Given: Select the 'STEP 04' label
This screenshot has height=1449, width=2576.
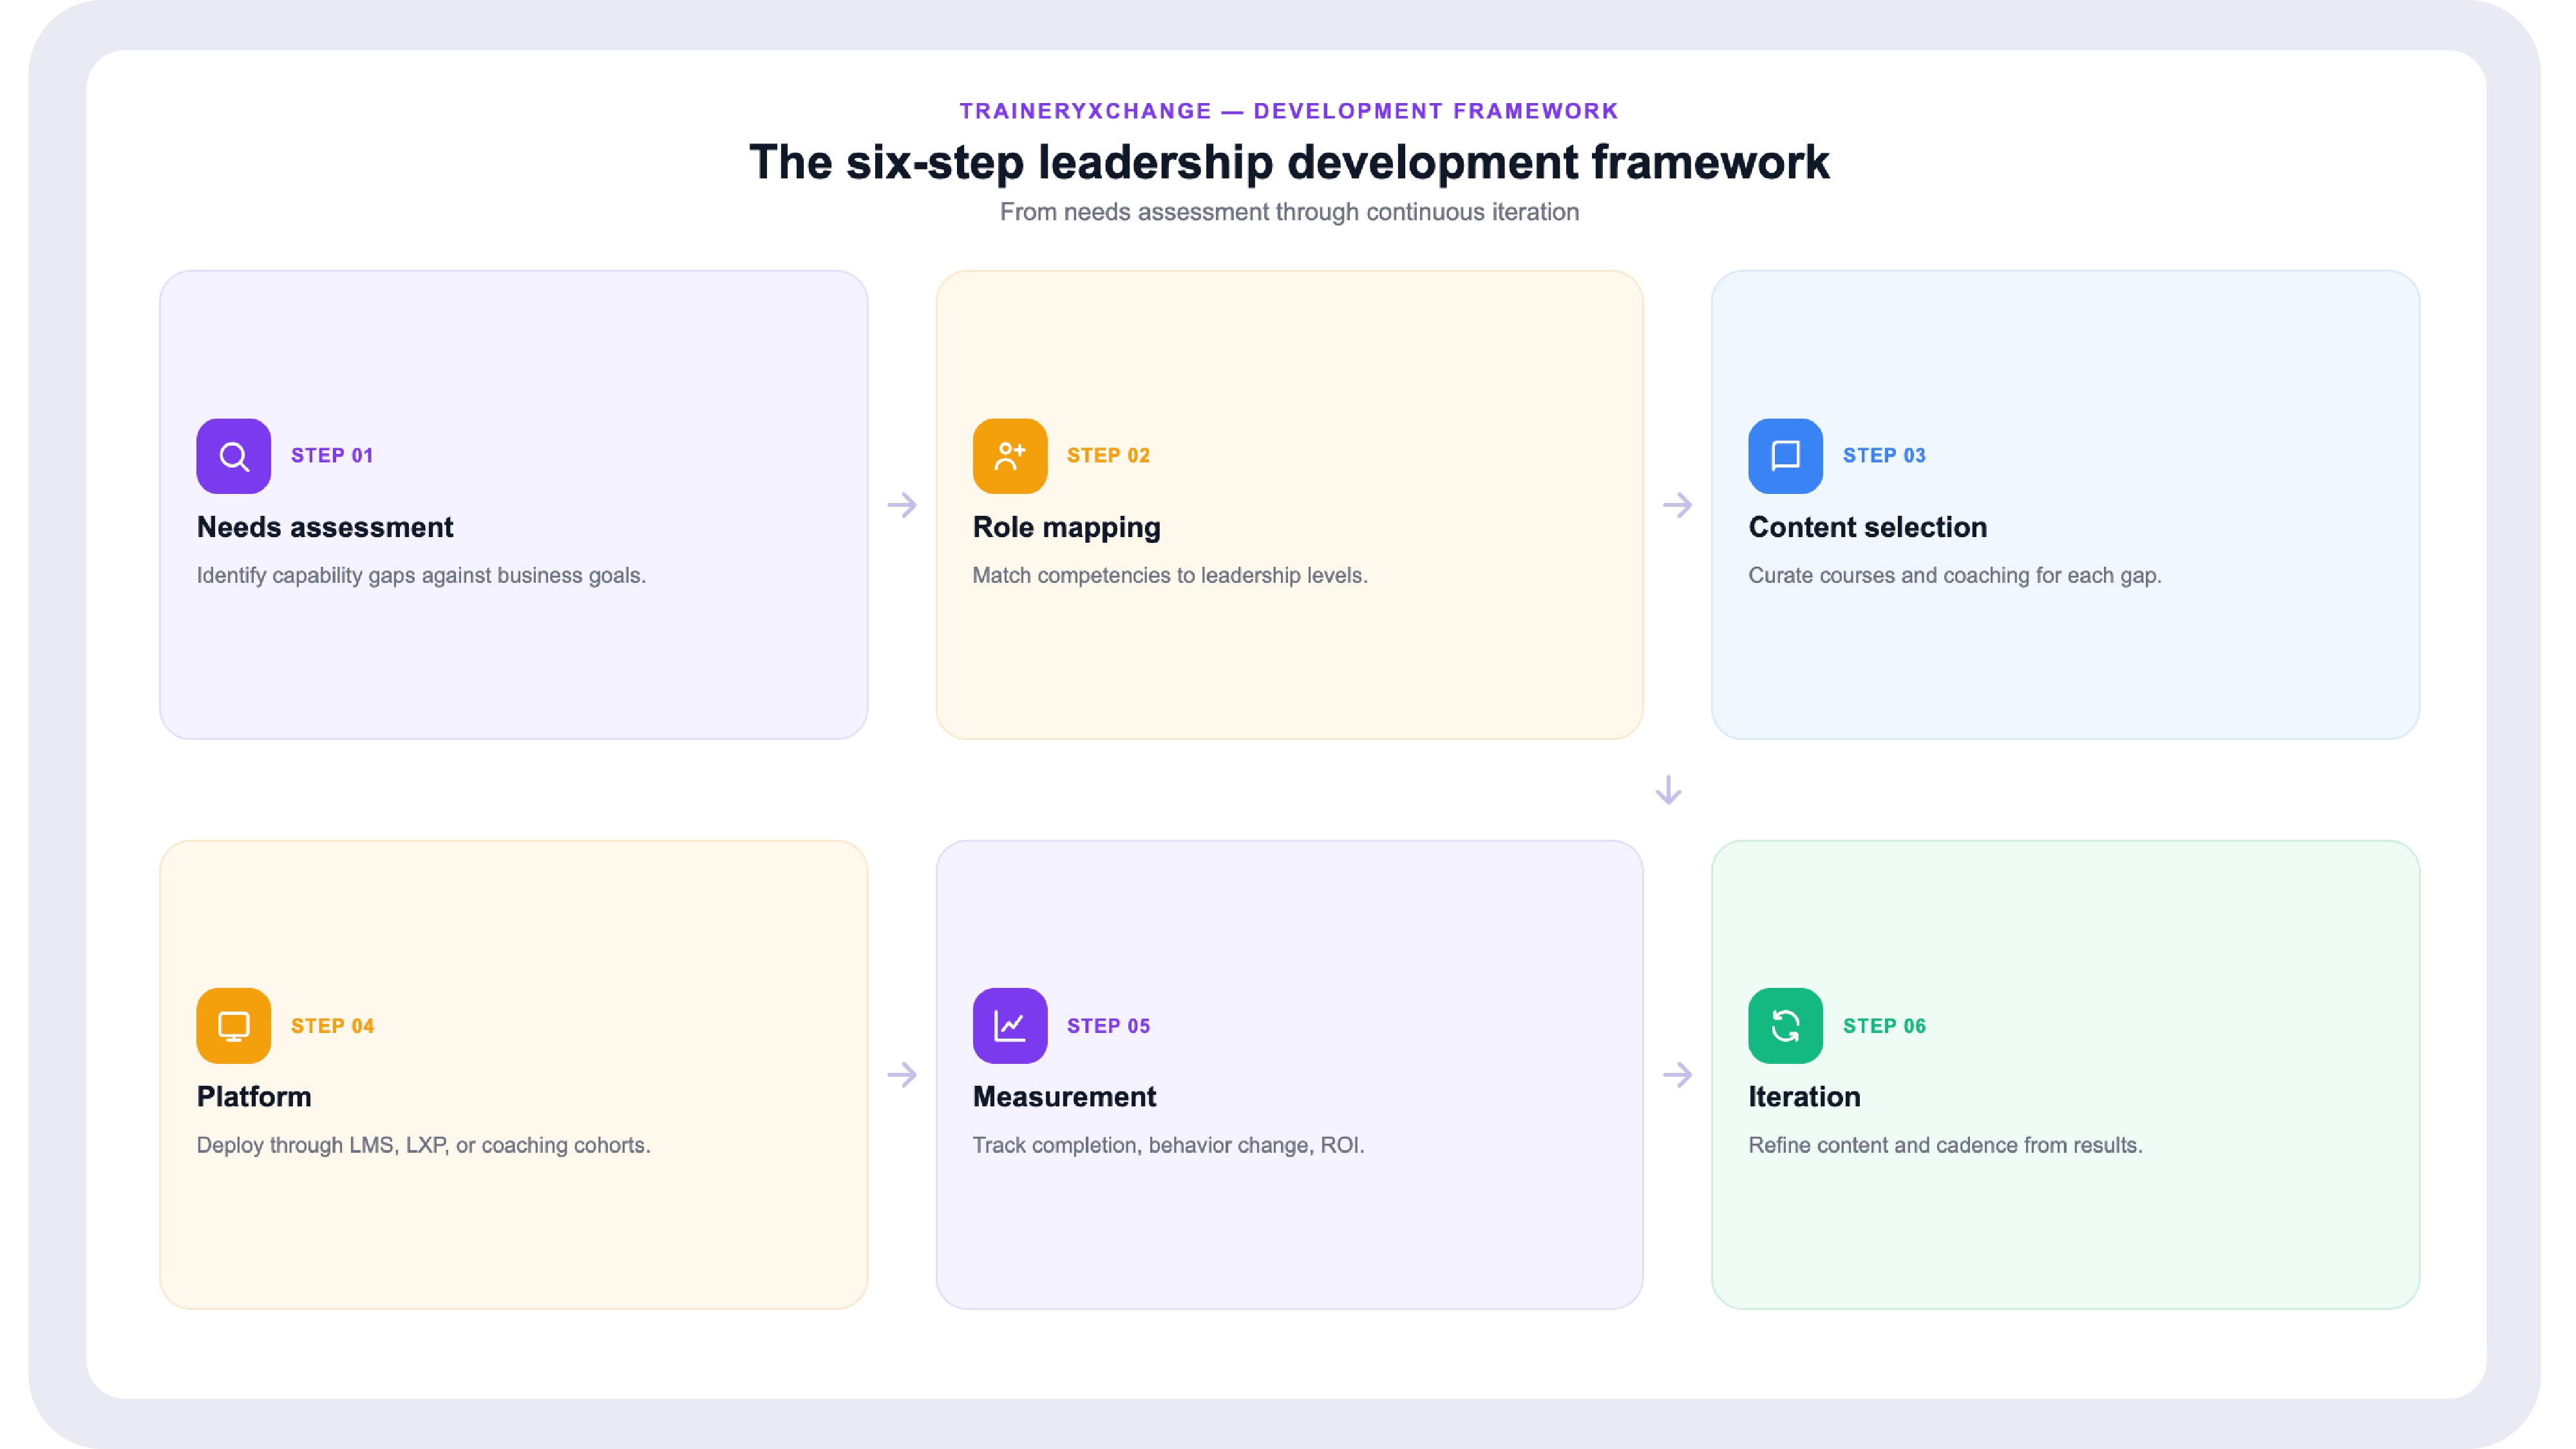Looking at the screenshot, I should click(x=332, y=1026).
